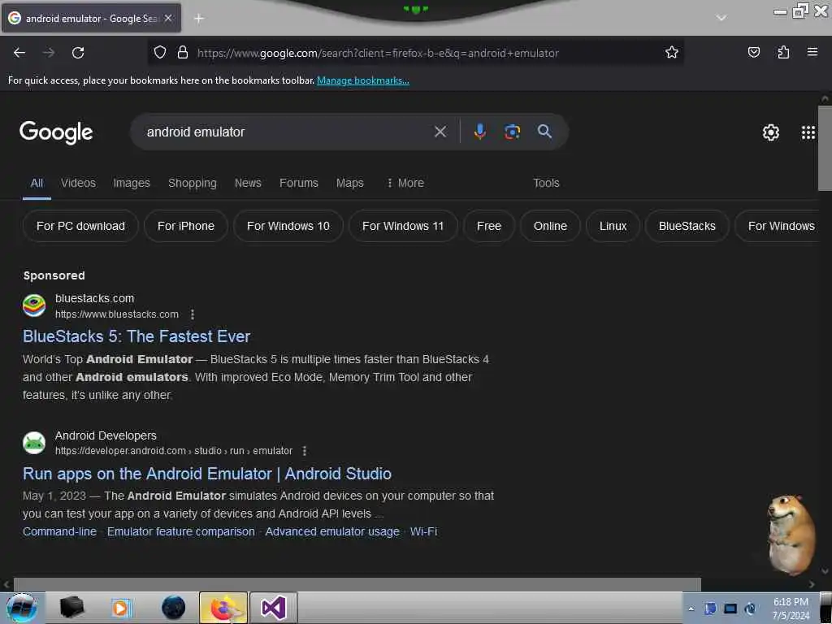This screenshot has height=624, width=832.
Task: Switch to the Videos tab
Action: pyautogui.click(x=78, y=183)
